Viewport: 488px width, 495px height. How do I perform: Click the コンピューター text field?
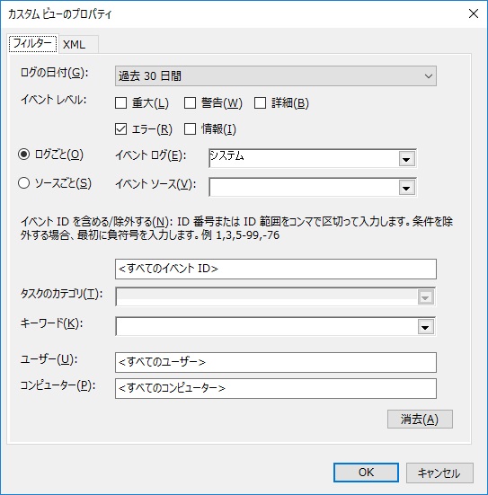[276, 389]
